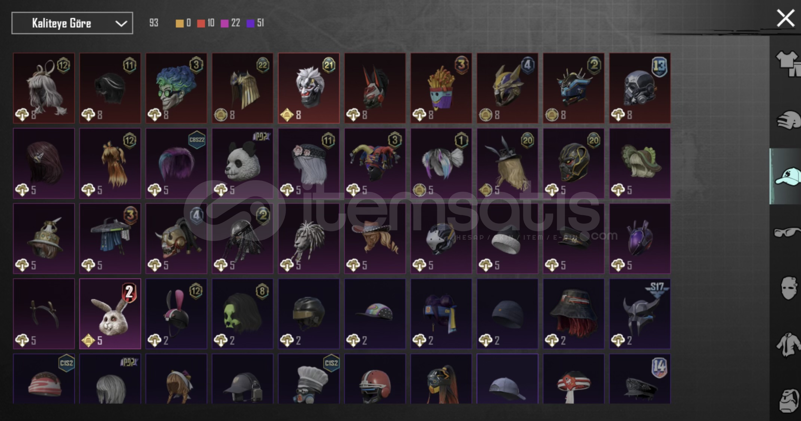Open the glasses category icon
Image resolution: width=801 pixels, height=421 pixels.
[787, 233]
